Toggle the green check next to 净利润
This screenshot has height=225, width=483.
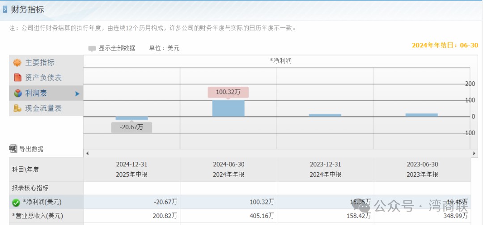16,202
